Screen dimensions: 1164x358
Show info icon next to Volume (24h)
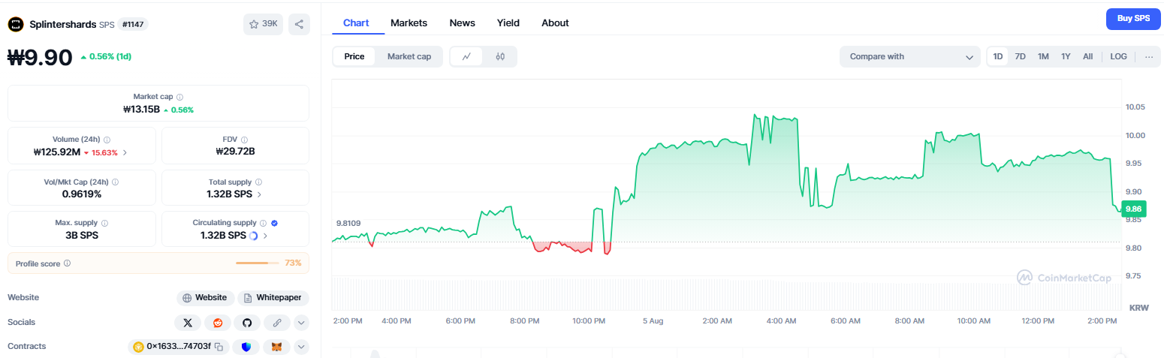107,140
